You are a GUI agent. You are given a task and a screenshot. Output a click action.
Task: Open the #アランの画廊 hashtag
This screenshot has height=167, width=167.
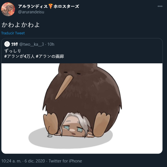point(50,57)
